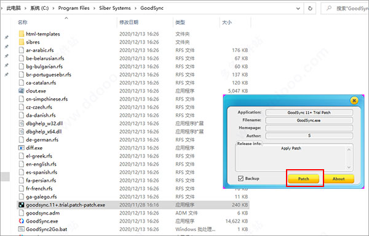Open the address bar history dropdown

tap(298, 9)
